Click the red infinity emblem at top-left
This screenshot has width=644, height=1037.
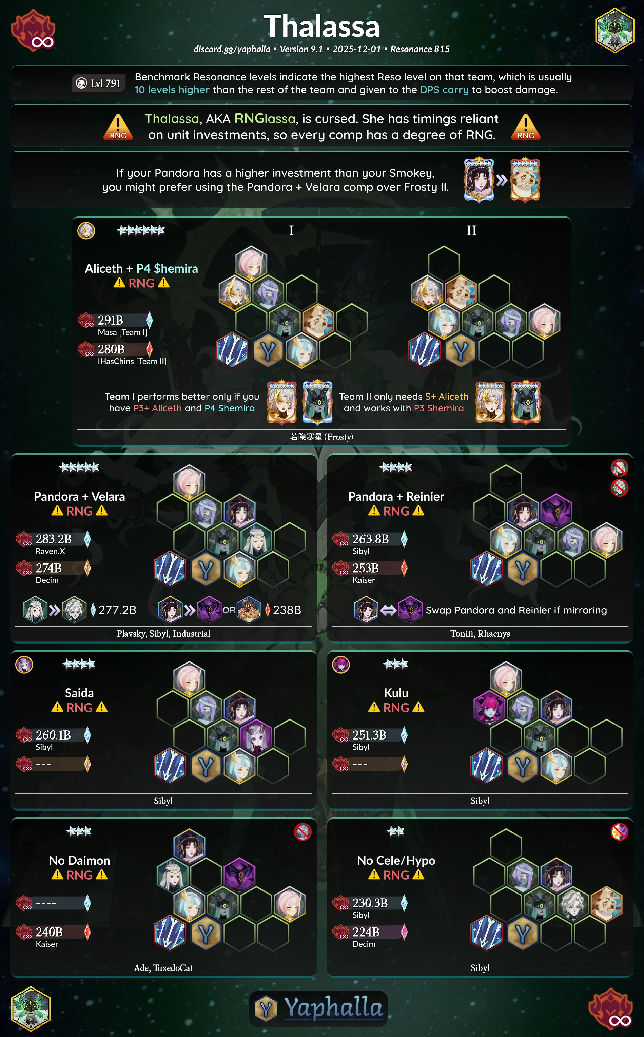click(33, 31)
